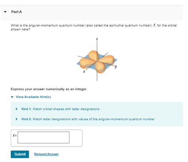Submit the answer
188x162 pixels.
tap(20, 154)
